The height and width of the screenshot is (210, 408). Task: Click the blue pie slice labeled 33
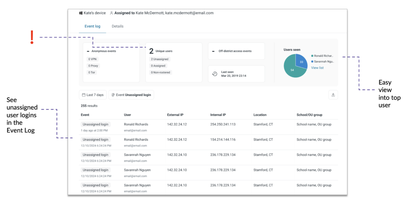coord(301,60)
